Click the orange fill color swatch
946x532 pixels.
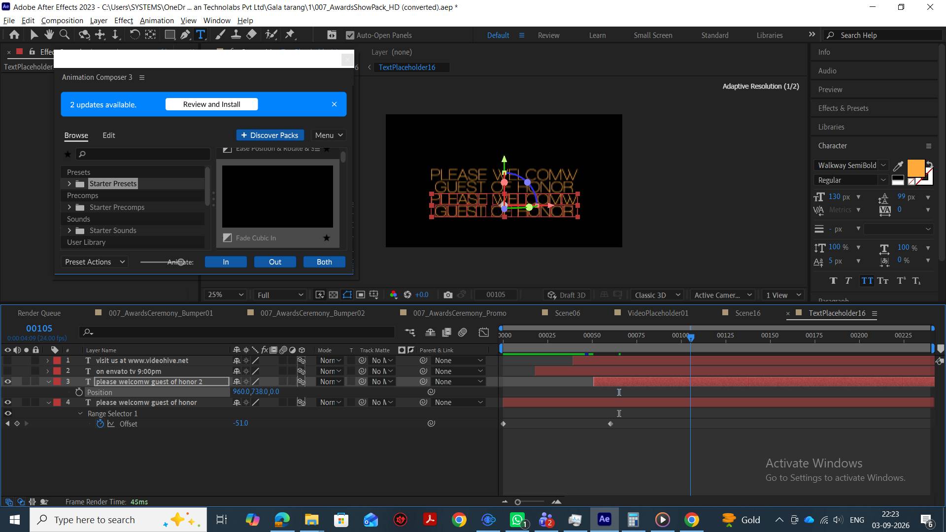pos(915,168)
